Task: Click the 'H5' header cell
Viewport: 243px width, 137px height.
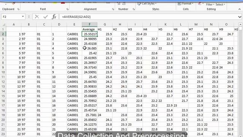Action: click(x=166, y=29)
